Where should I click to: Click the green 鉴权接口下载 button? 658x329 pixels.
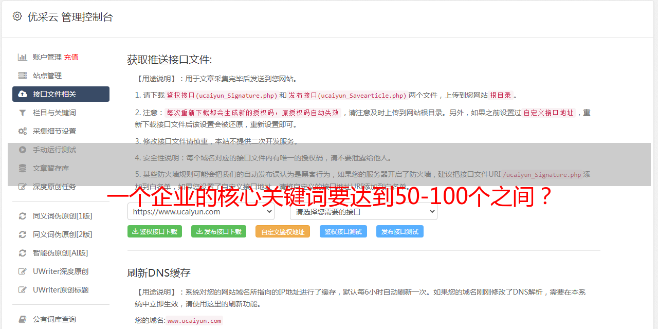click(154, 231)
